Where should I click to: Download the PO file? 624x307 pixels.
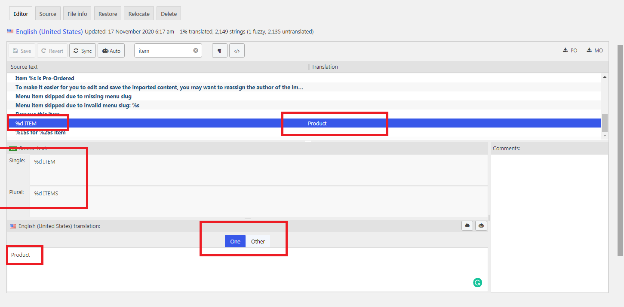coord(570,50)
